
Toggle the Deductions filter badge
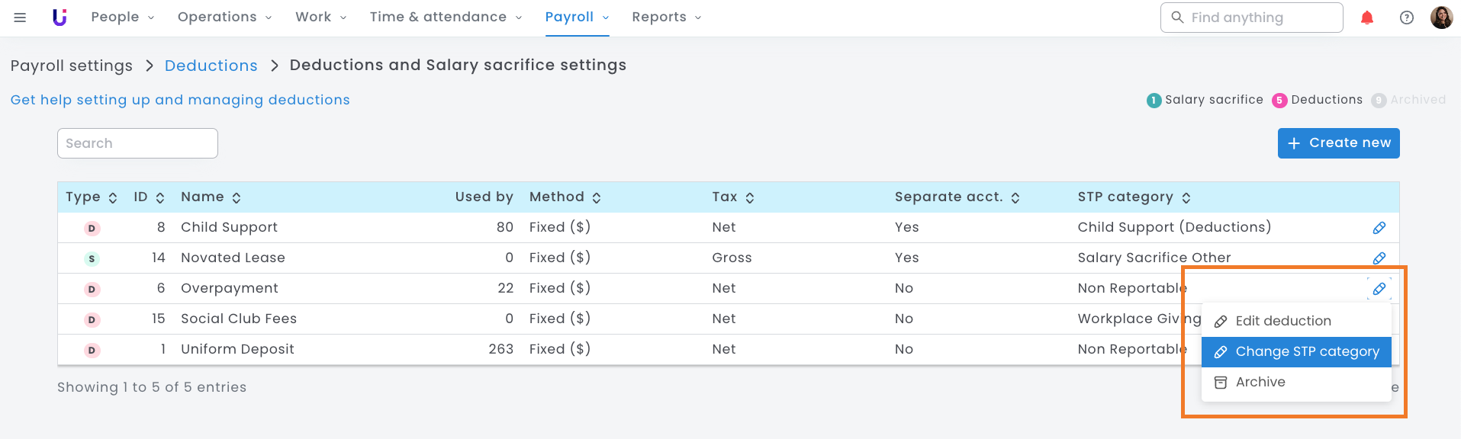[x=1318, y=100]
